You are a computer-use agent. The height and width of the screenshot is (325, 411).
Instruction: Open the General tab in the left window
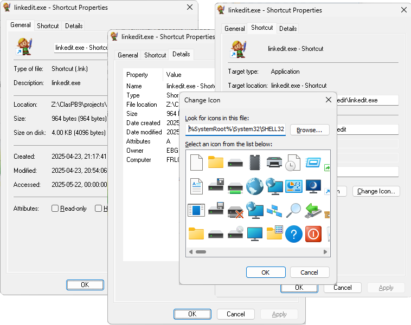tap(21, 25)
